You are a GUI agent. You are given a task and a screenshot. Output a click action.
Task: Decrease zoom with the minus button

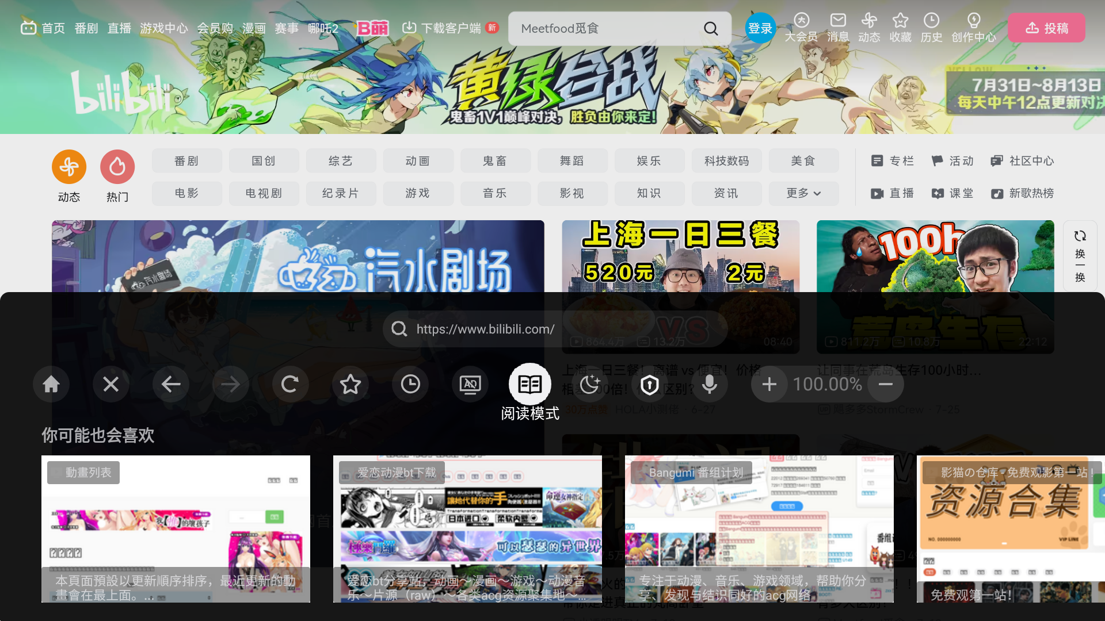886,384
